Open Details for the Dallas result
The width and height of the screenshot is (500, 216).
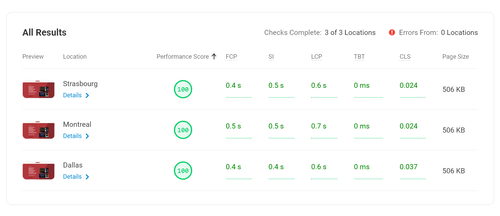[x=72, y=177]
